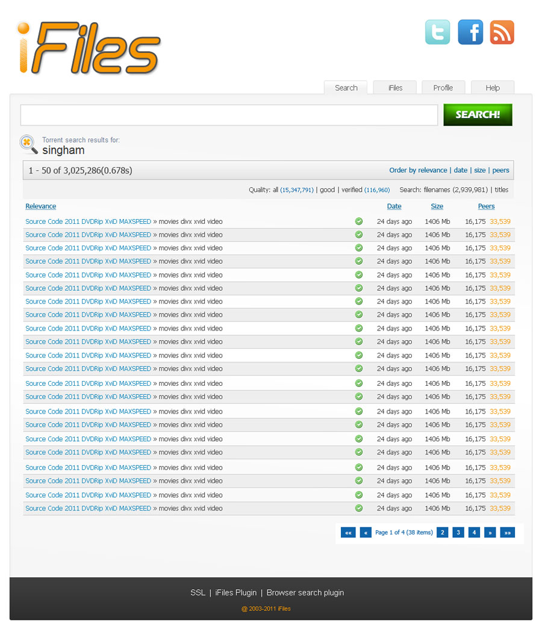Open the iFiles Plugin footer link
542x635 pixels.
[235, 592]
